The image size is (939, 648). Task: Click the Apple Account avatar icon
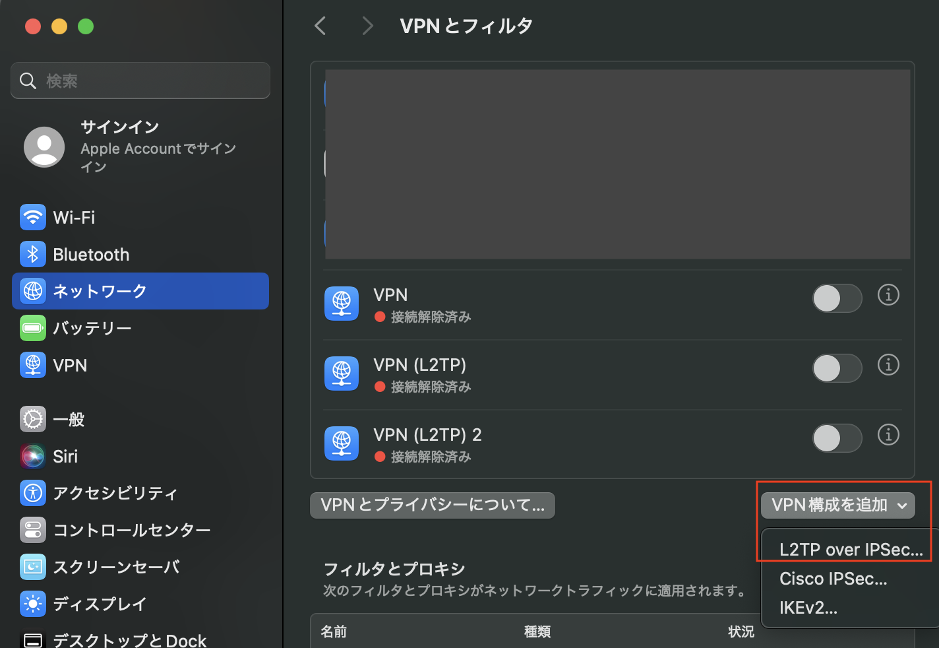44,146
